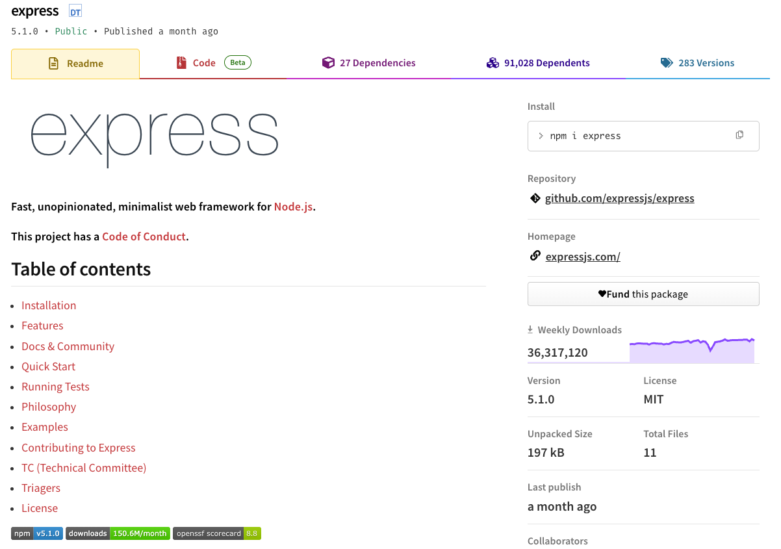Jump to Examples section
Screen dimensions: 781x549
click(x=45, y=427)
